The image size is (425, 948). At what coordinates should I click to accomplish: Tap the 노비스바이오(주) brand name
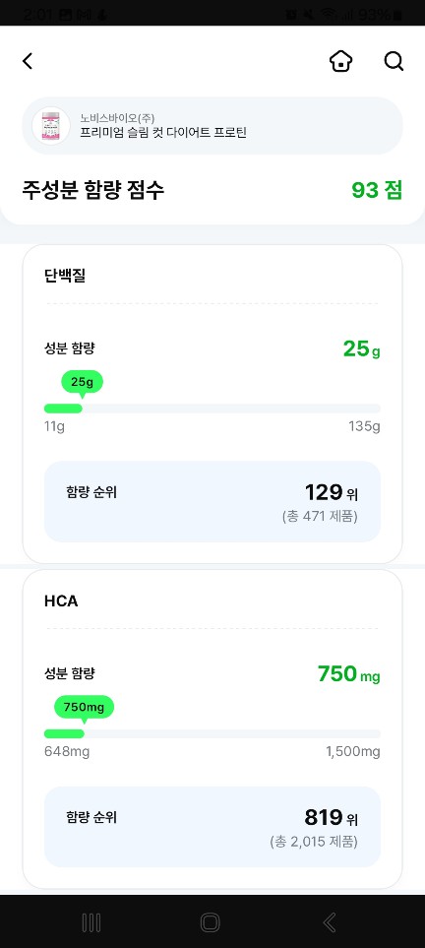coord(117,118)
